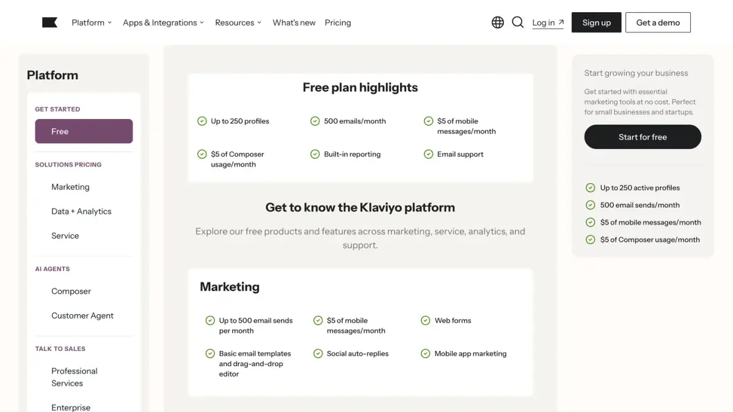Click checkmark icon beside Web forms

pyautogui.click(x=426, y=320)
